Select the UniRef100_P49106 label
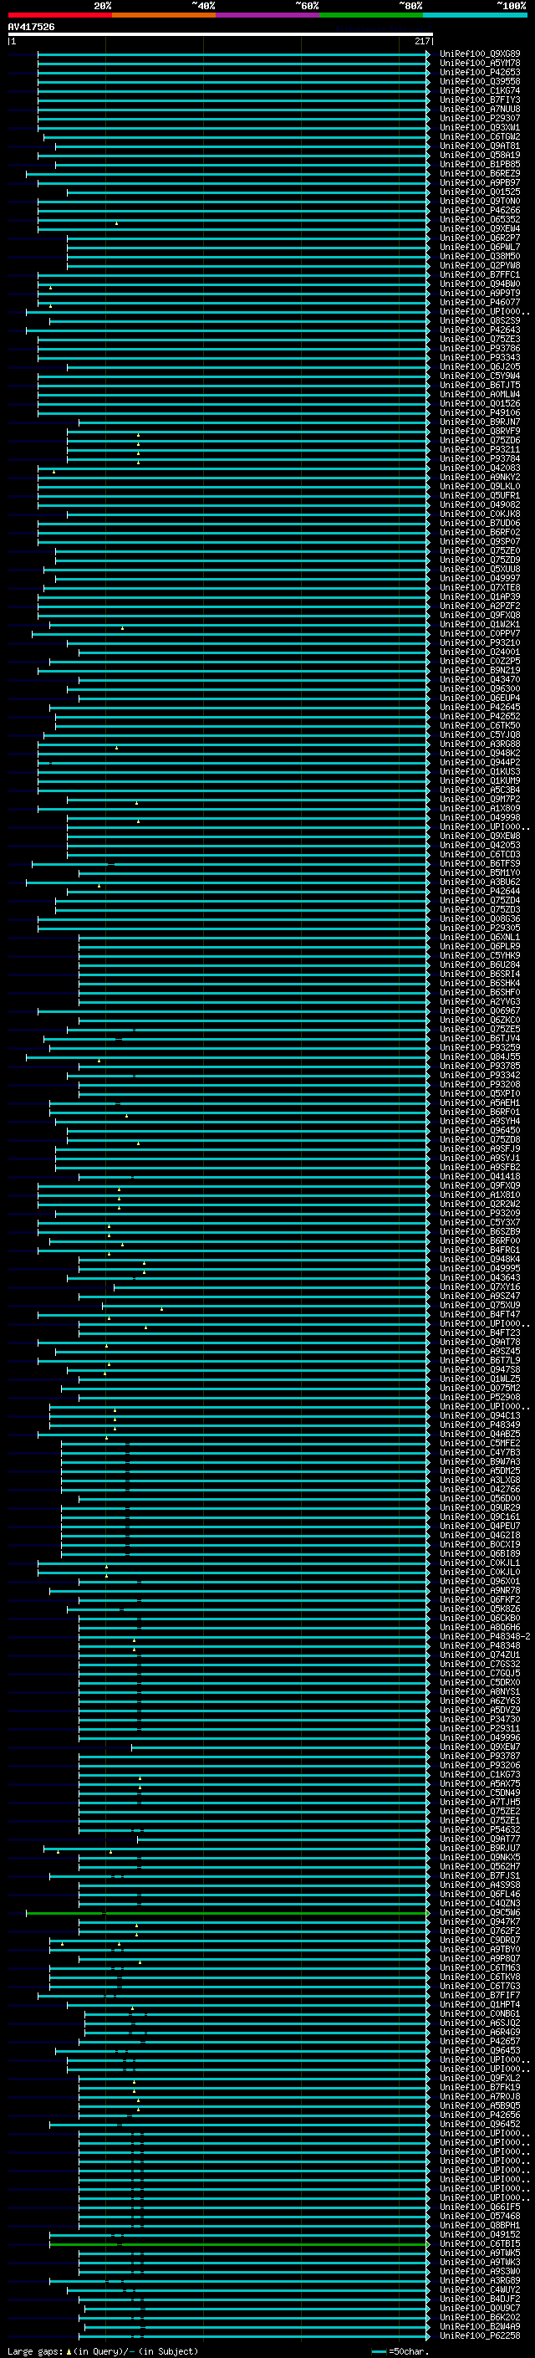This screenshot has width=535, height=2358. coord(480,413)
